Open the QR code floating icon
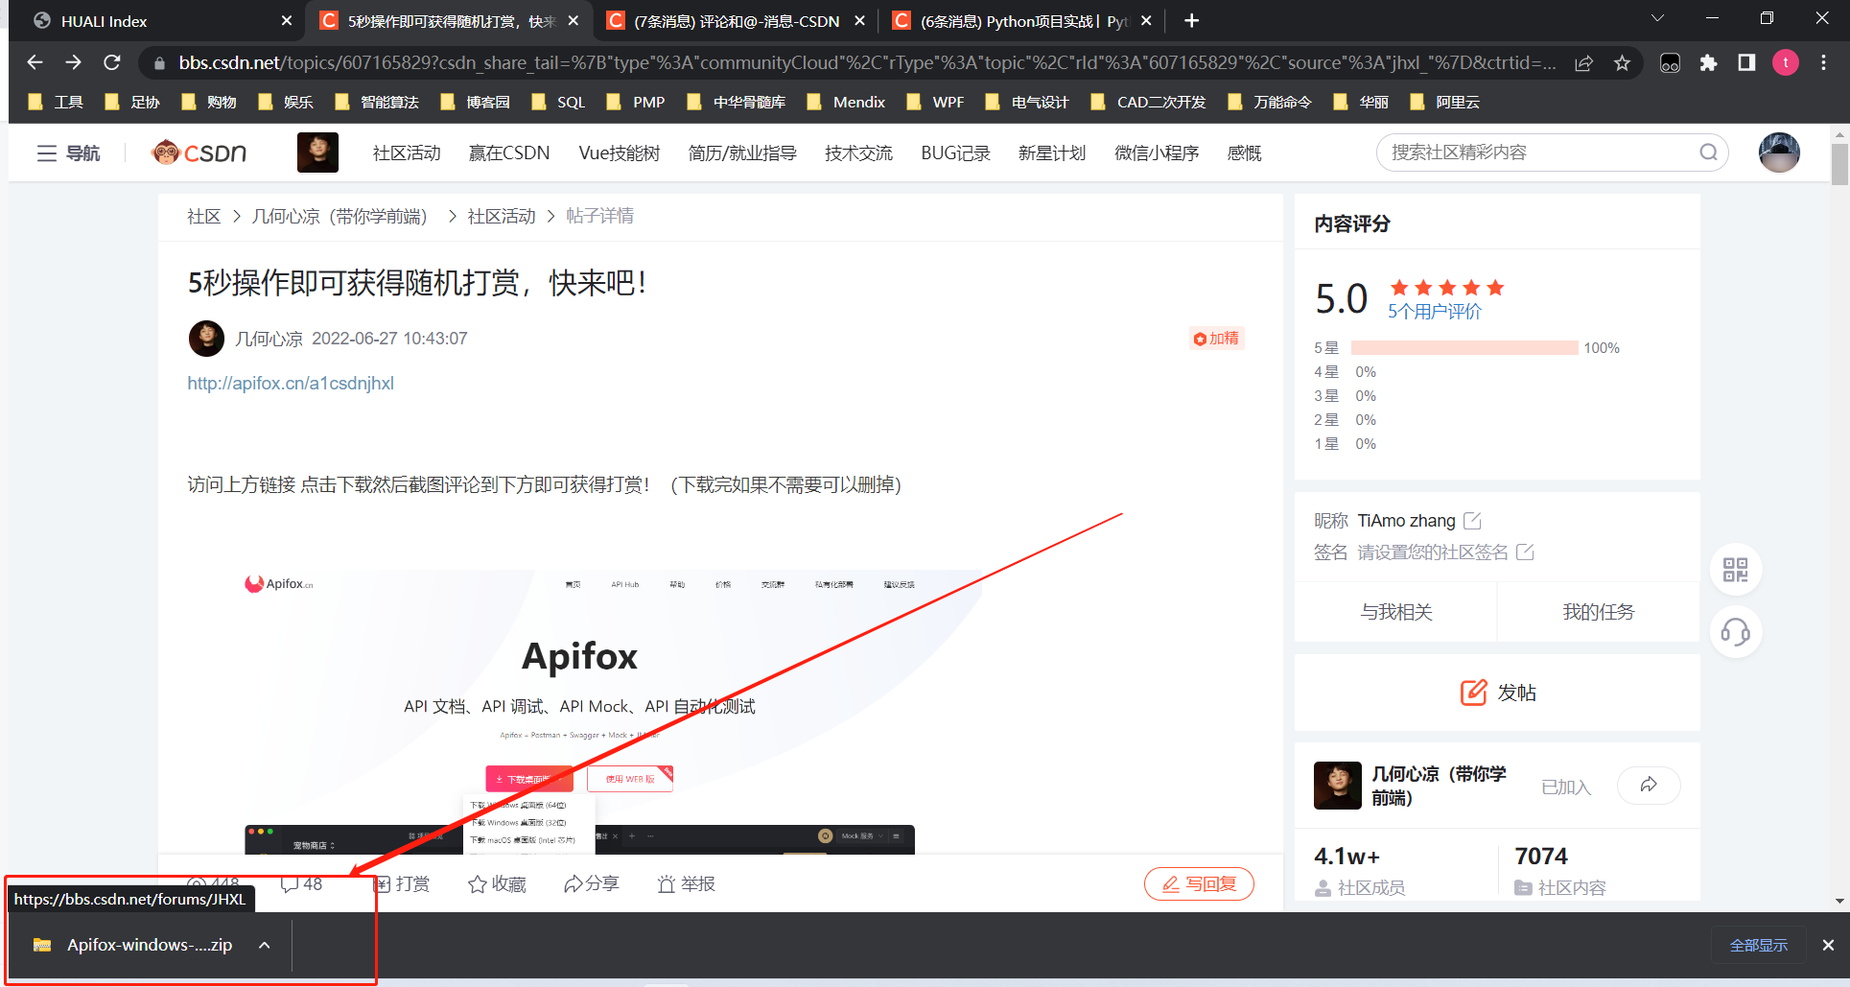This screenshot has height=987, width=1850. (x=1735, y=570)
